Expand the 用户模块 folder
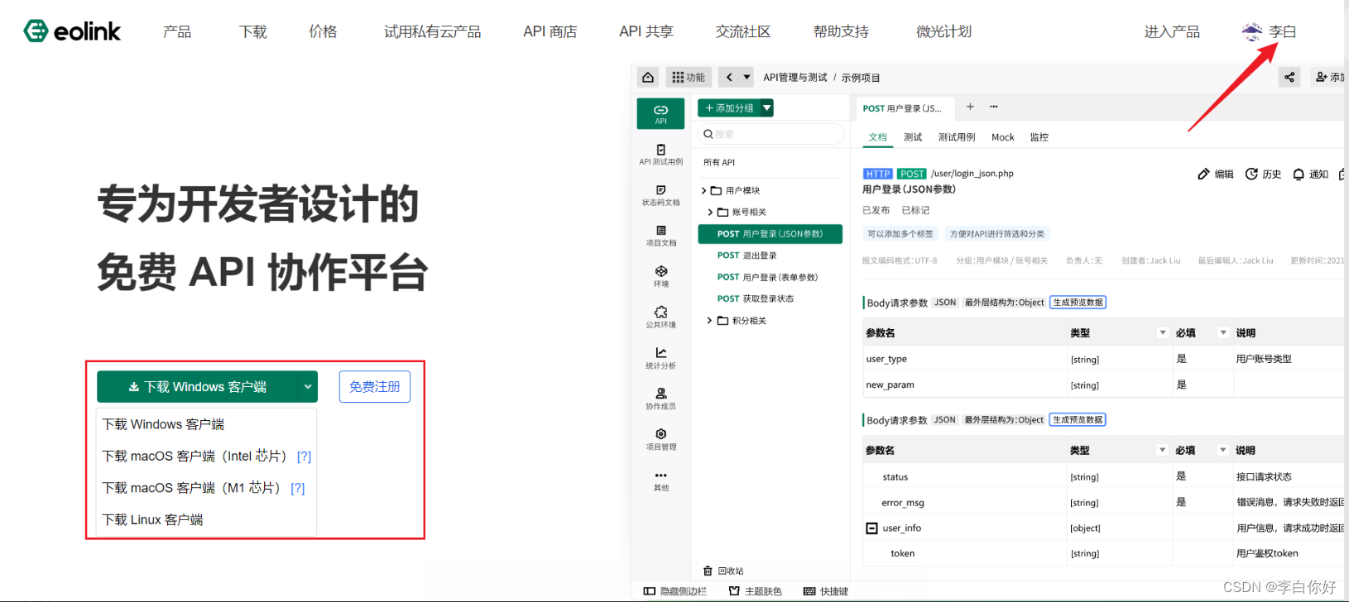Viewport: 1349px width, 602px height. 704,190
